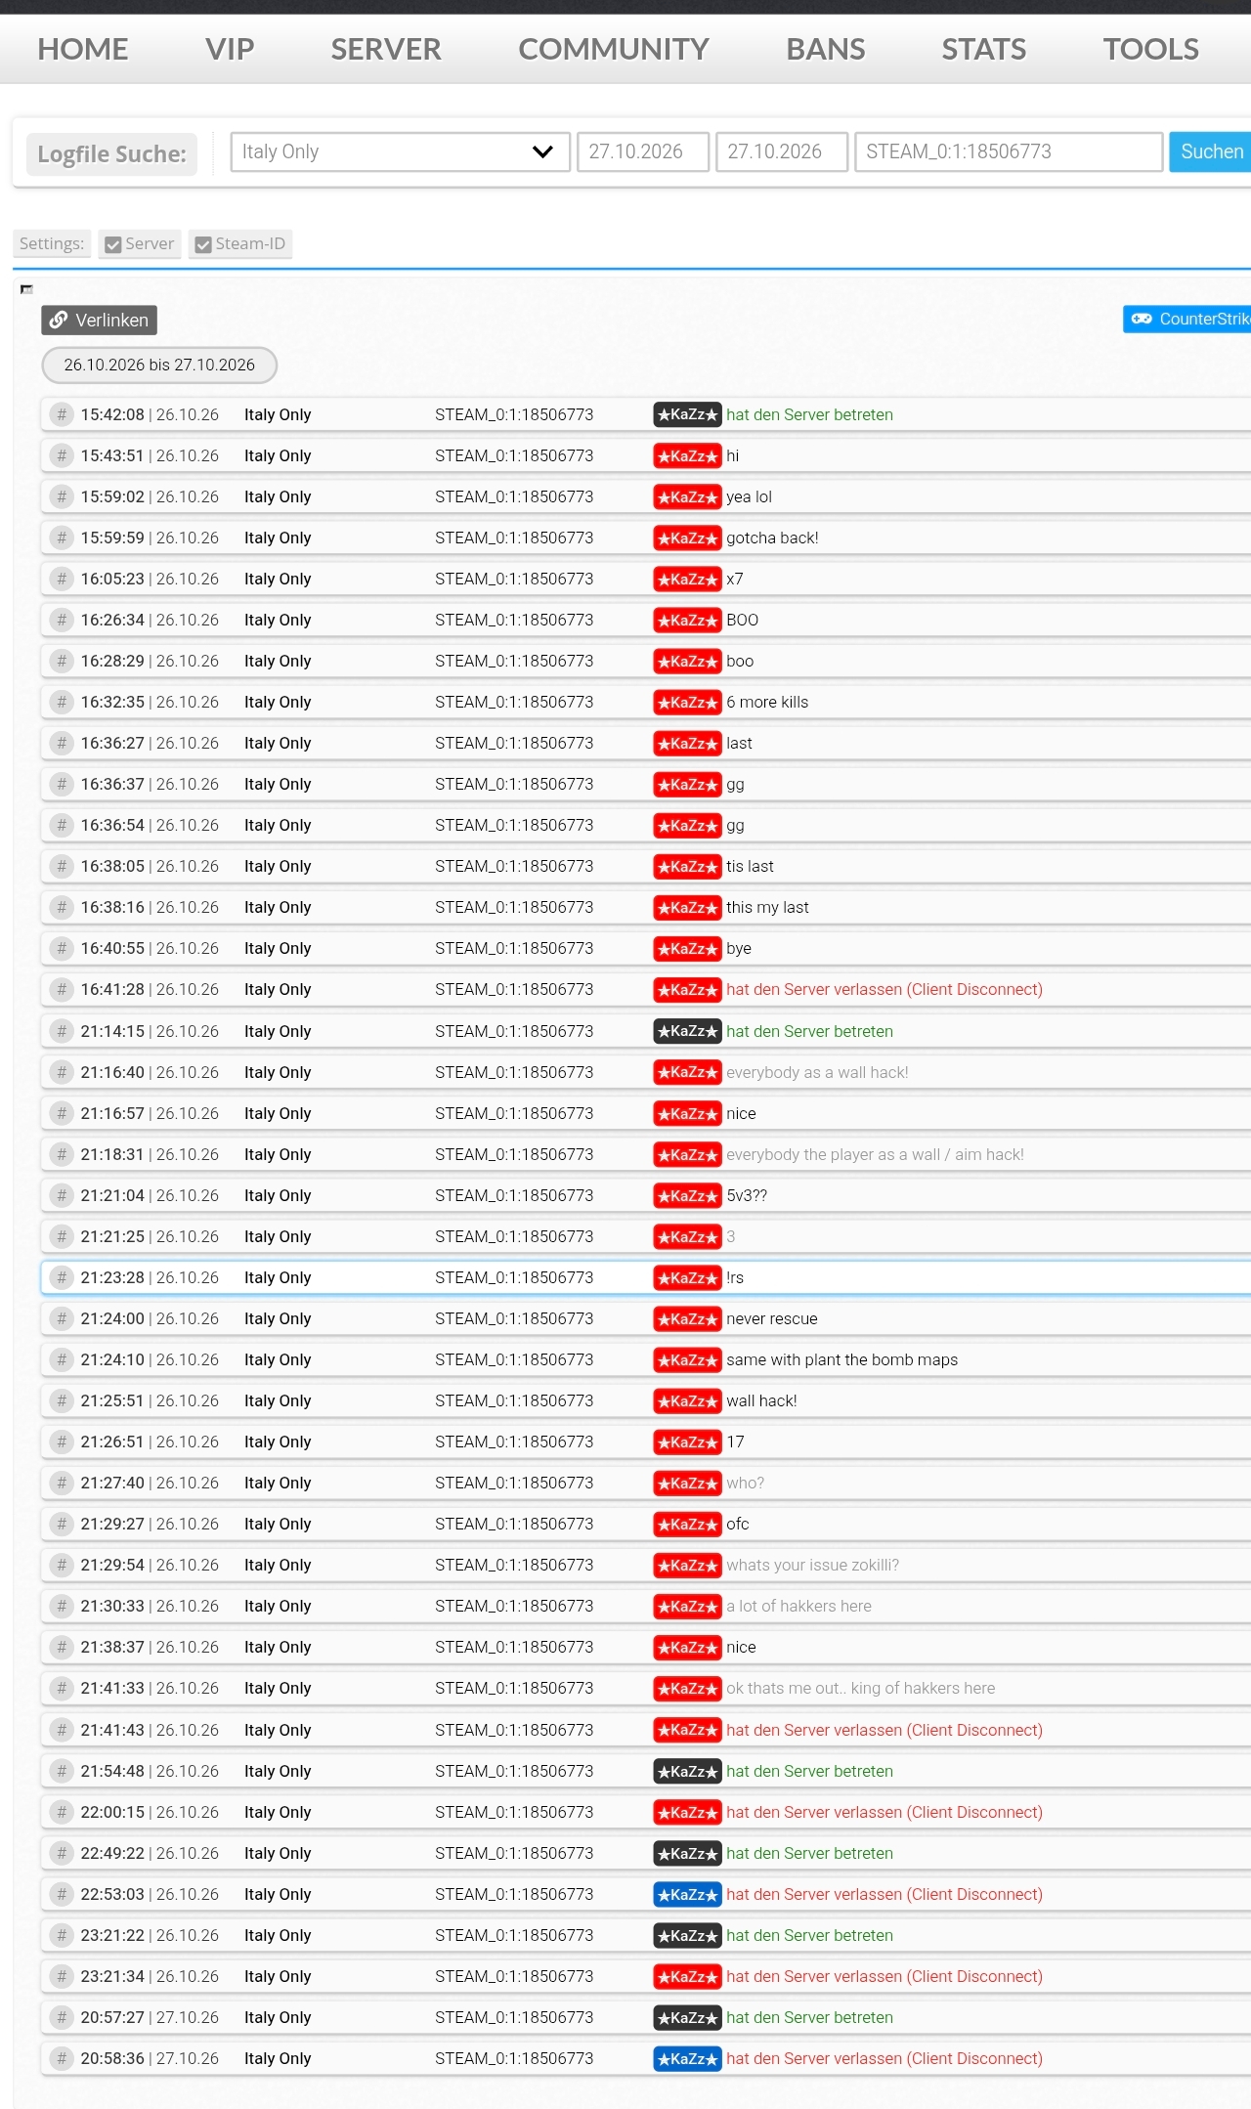Click the hash icon on the 16:41:28 row
Screen dimensions: 1251x2109
click(x=62, y=989)
